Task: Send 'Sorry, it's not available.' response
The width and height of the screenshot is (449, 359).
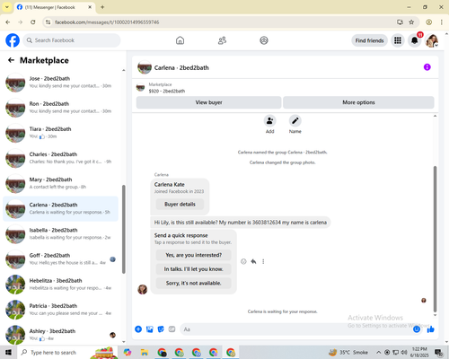Action: coord(194,283)
